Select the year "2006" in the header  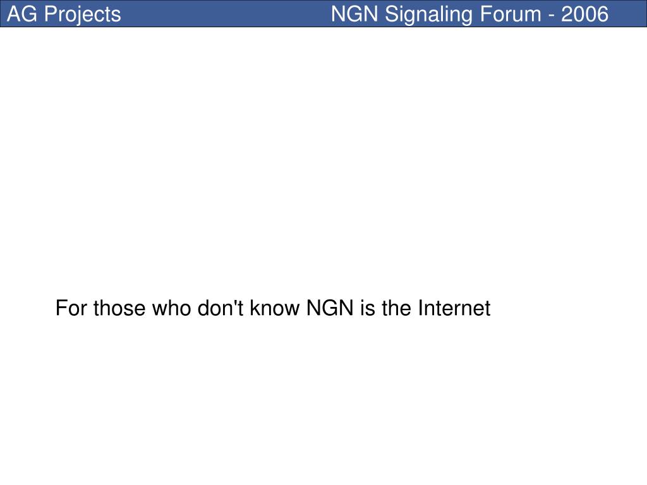[584, 14]
